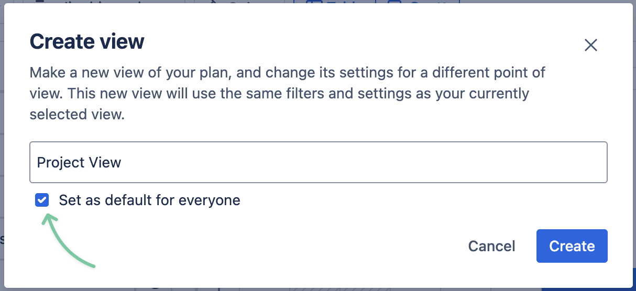Click the "Set as default for everyone" label
636x291 pixels.
click(149, 200)
